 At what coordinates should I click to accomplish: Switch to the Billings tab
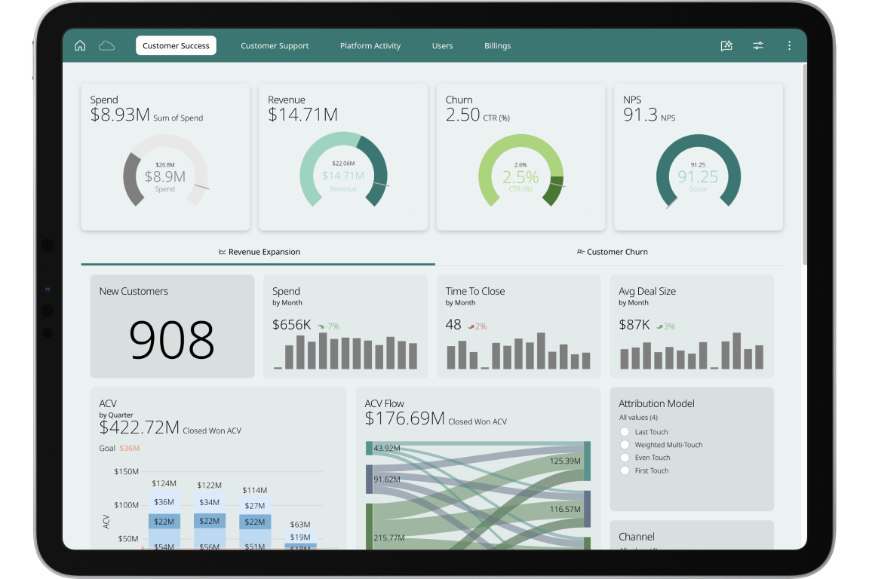[498, 45]
